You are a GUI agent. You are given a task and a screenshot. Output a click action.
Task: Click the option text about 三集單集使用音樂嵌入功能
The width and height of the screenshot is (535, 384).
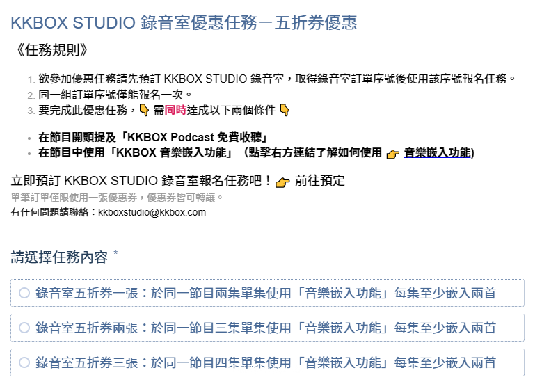(x=266, y=328)
